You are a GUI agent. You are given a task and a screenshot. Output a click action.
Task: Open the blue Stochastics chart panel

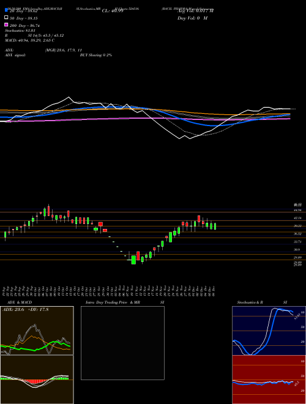point(269,331)
